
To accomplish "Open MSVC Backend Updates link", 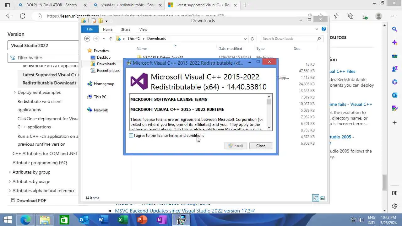I will 185,211.
